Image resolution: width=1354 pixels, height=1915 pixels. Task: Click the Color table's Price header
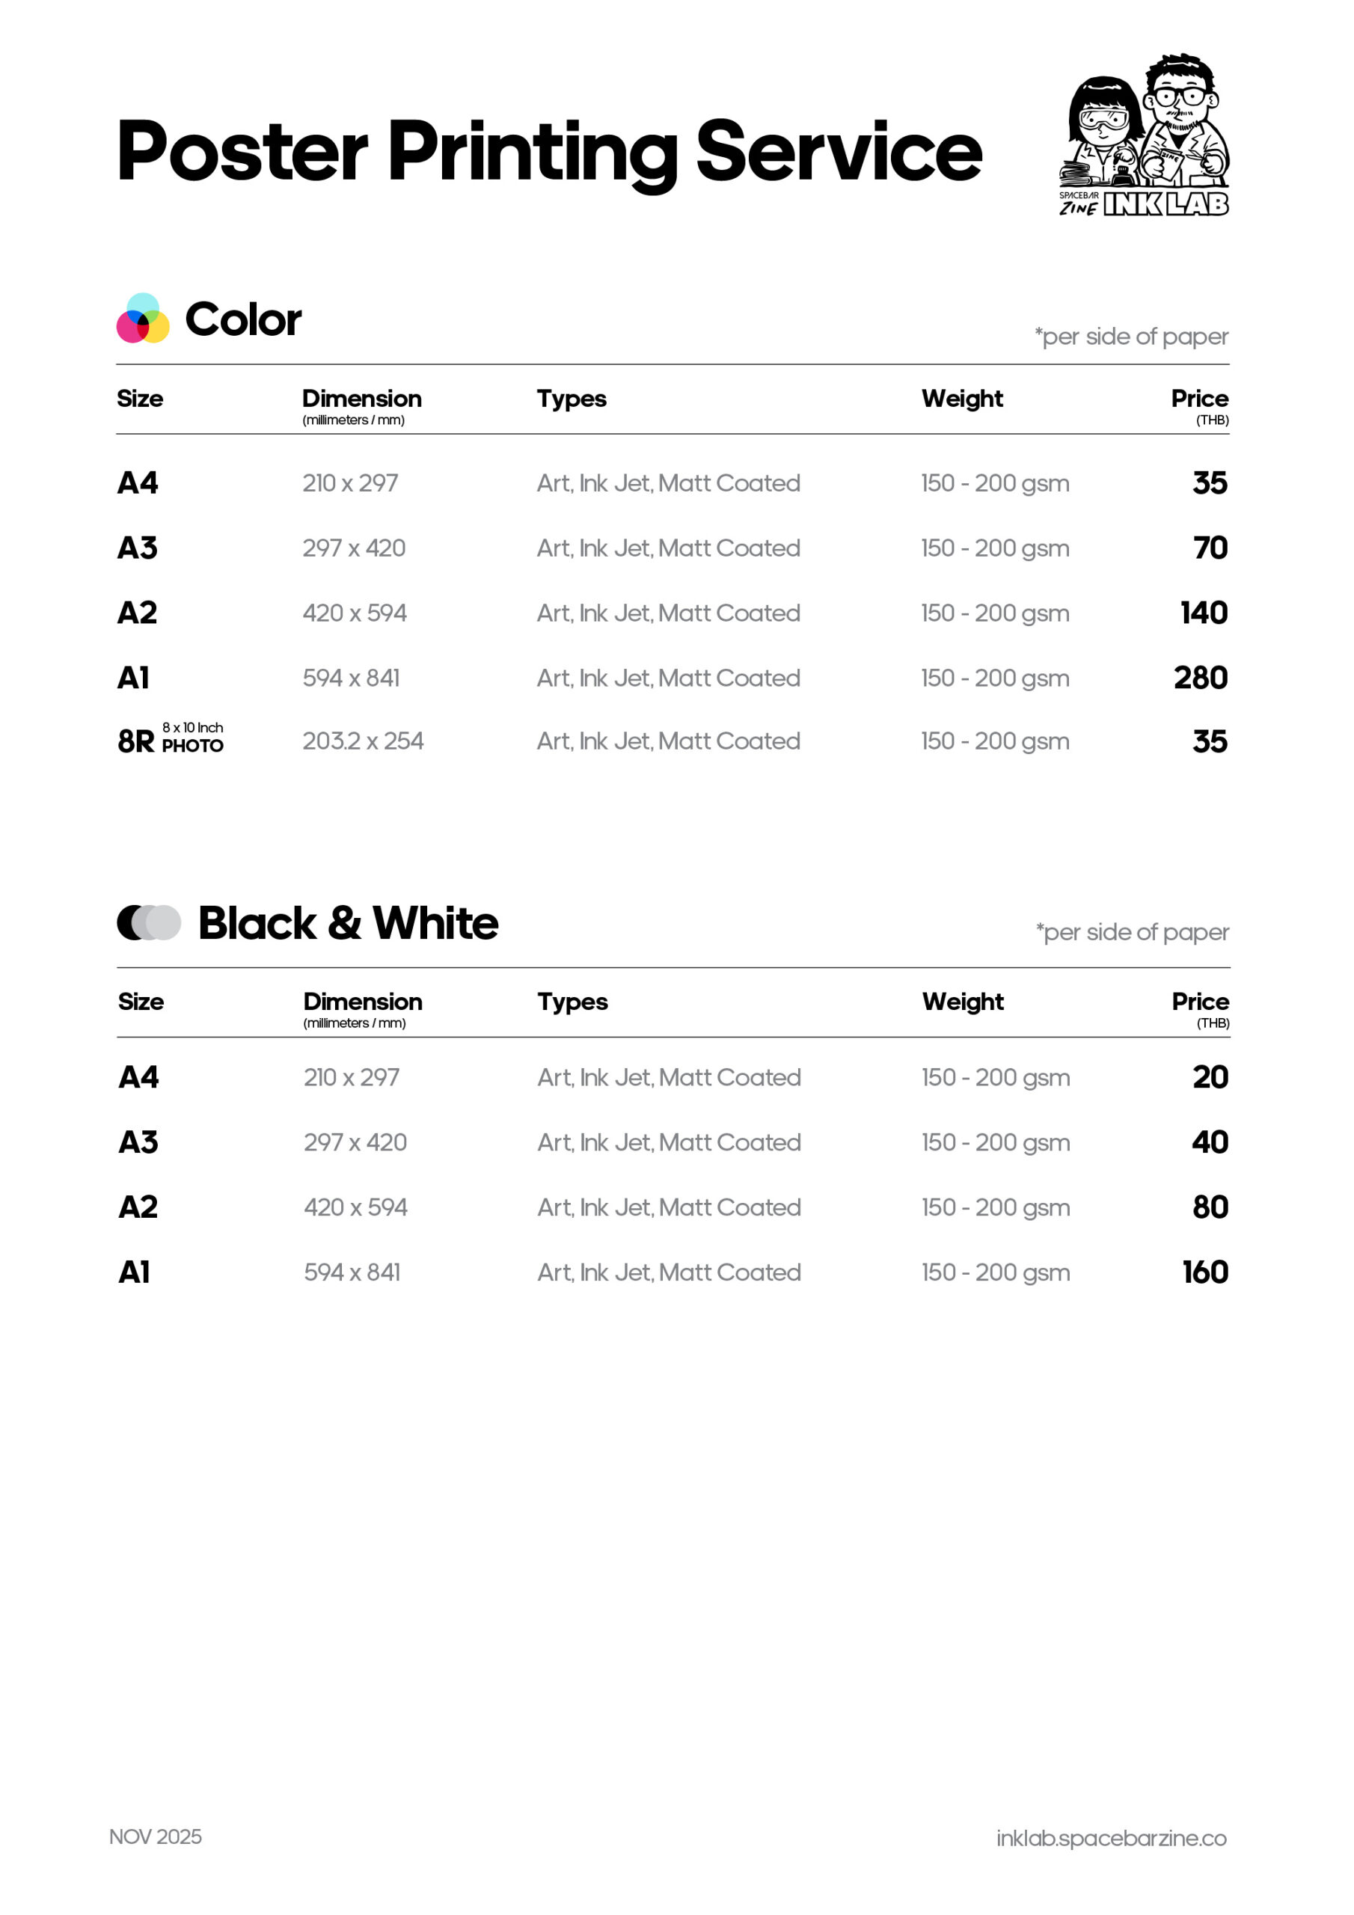click(x=1199, y=399)
